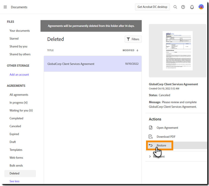Click the See less link
This screenshot has height=186, width=209.
tap(14, 181)
